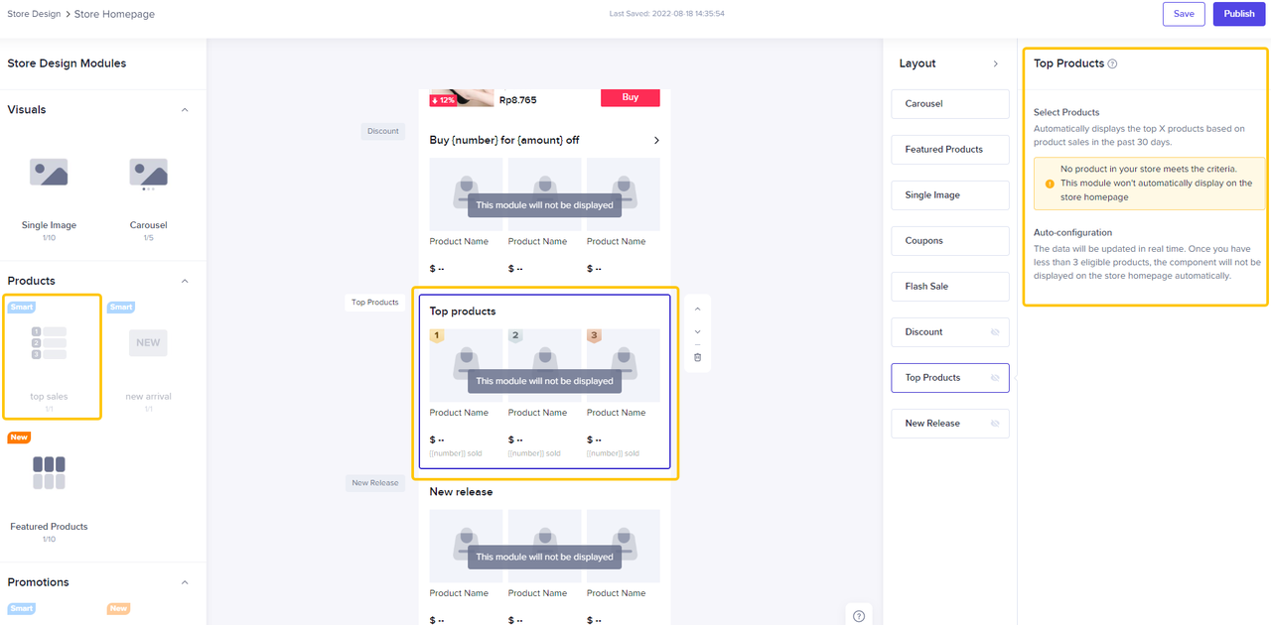Screen dimensions: 1271x625
Task: Click the Top Products help icon
Action: pos(1112,63)
